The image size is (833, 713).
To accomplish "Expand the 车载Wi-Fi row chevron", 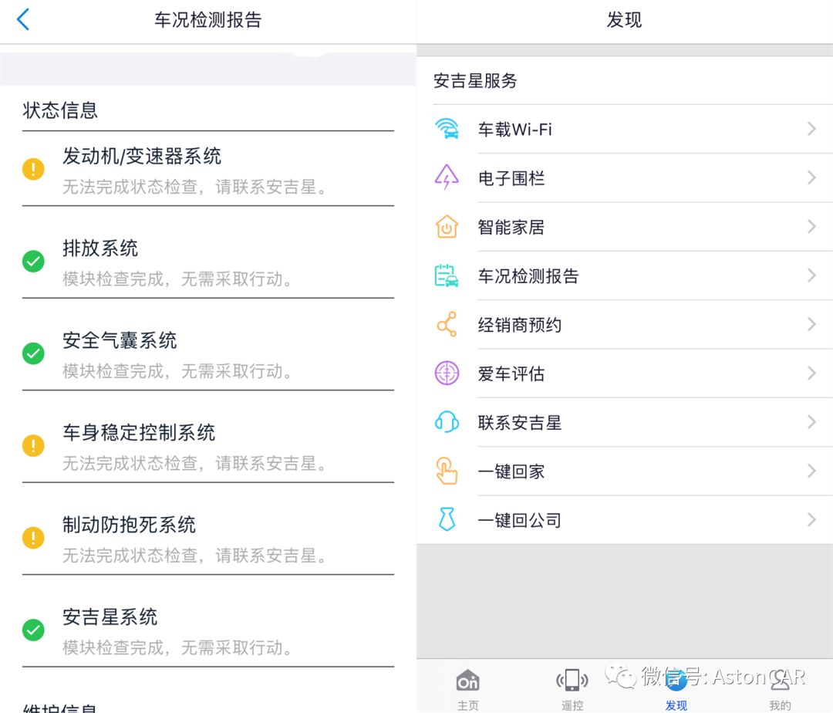I will (811, 129).
